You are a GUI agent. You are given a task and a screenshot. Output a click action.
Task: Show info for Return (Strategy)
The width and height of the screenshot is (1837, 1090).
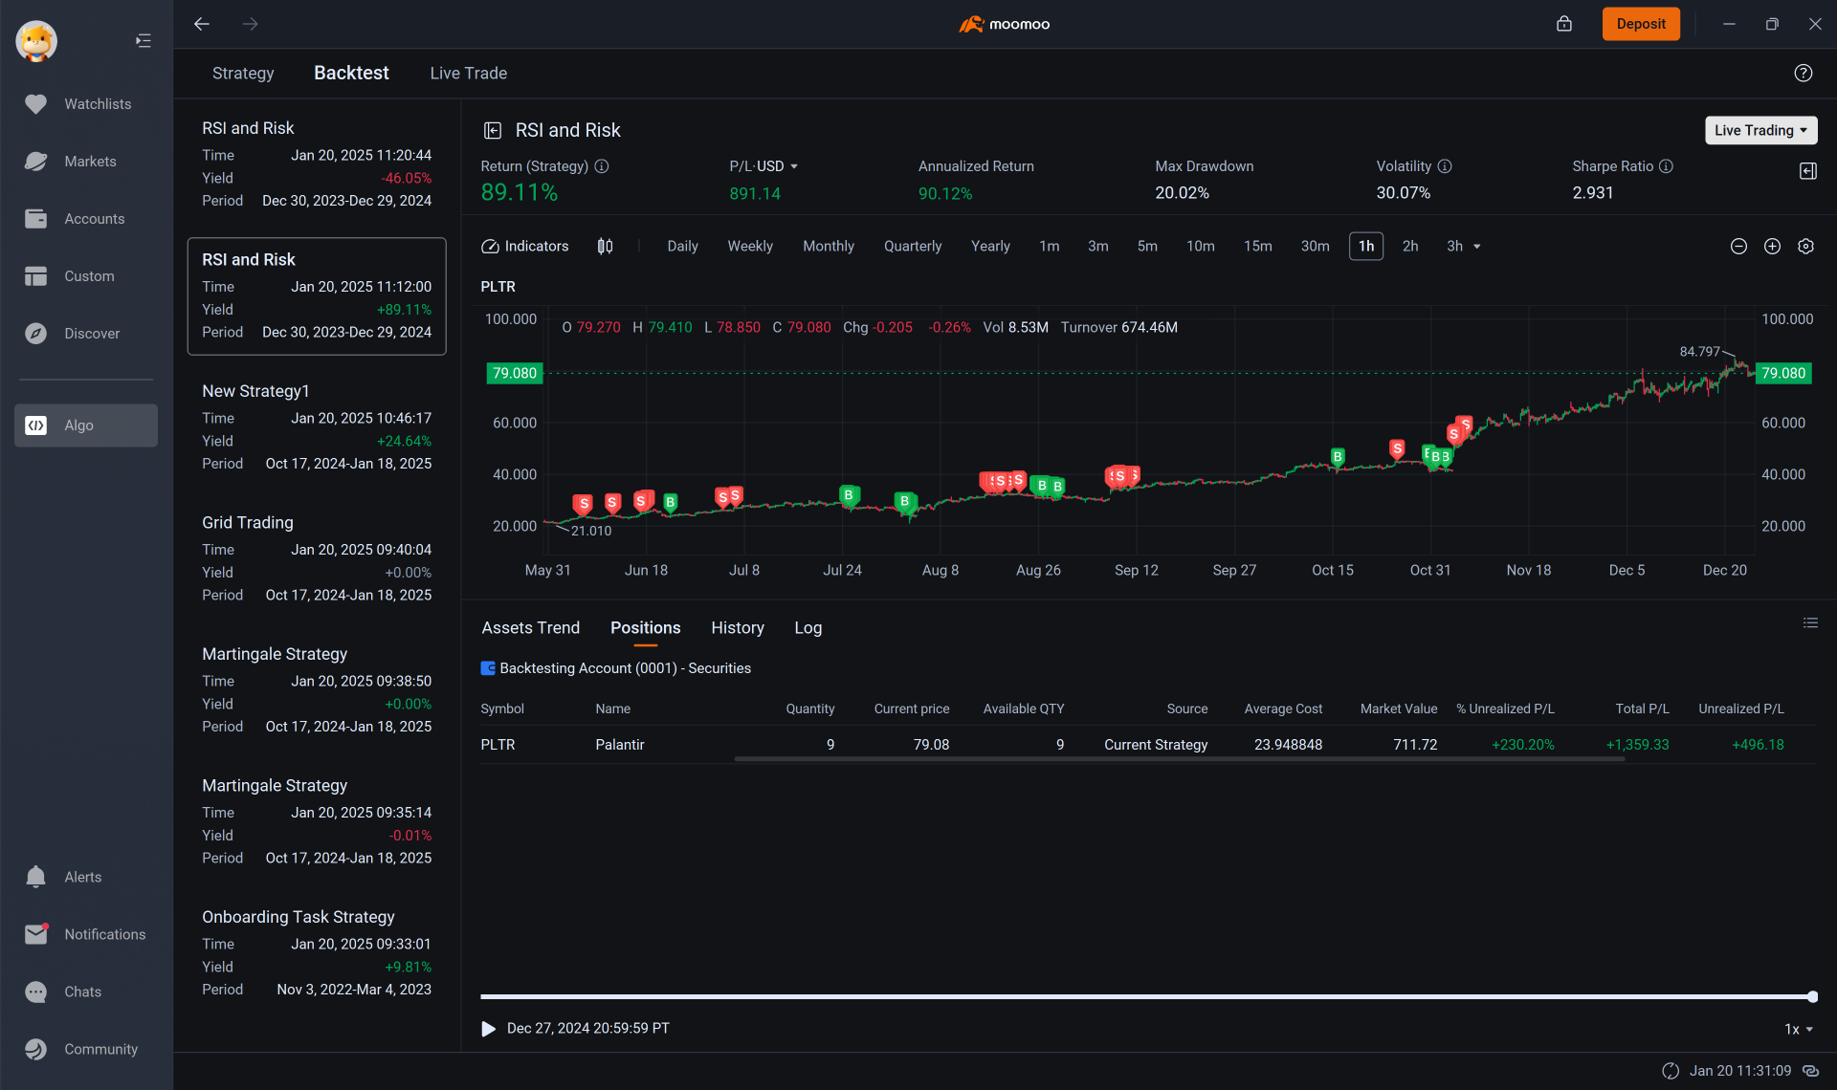pyautogui.click(x=602, y=166)
